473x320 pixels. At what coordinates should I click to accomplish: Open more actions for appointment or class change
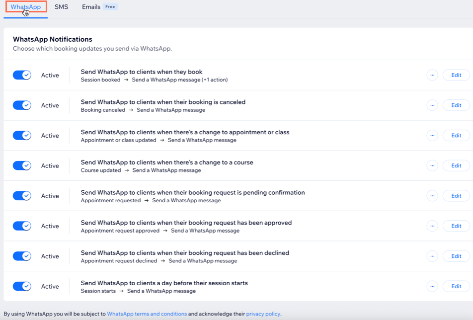pos(432,136)
